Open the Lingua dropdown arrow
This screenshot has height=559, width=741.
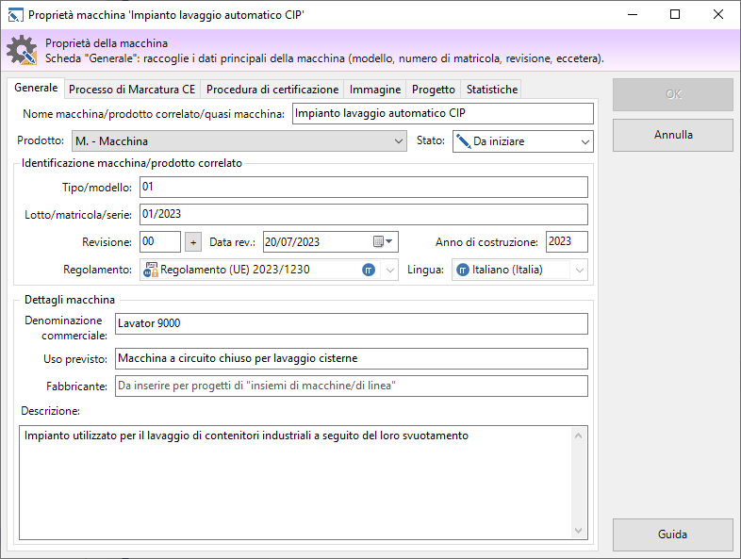click(579, 271)
